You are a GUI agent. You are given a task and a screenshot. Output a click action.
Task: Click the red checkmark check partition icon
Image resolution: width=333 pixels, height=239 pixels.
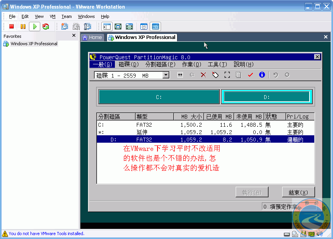251,75
